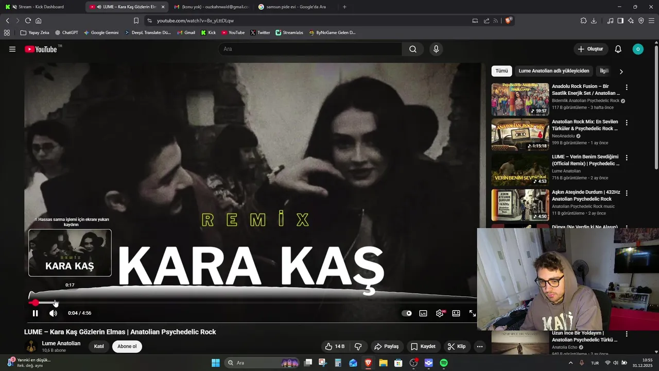
Task: Open the Lume Anatolian channel name
Action: click(x=61, y=343)
